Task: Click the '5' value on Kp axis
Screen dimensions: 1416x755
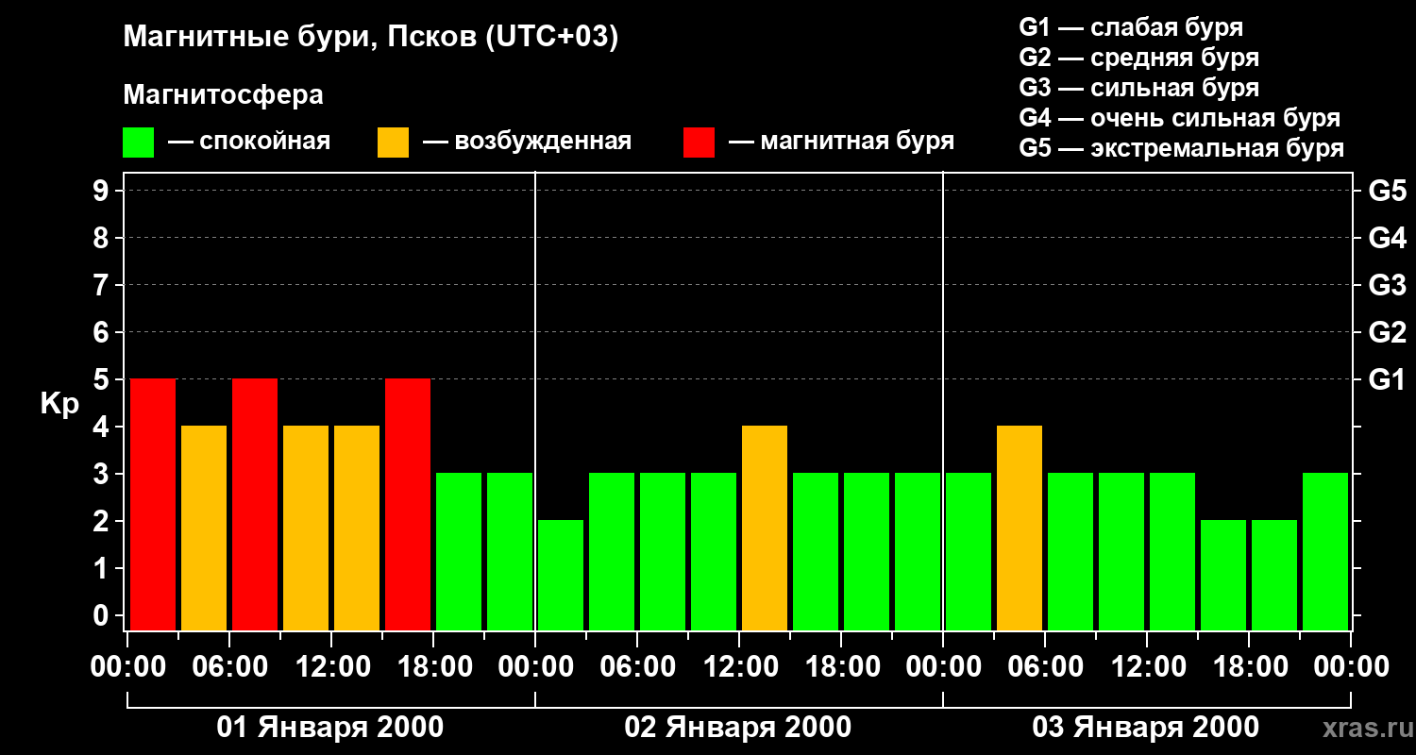Action: (103, 380)
